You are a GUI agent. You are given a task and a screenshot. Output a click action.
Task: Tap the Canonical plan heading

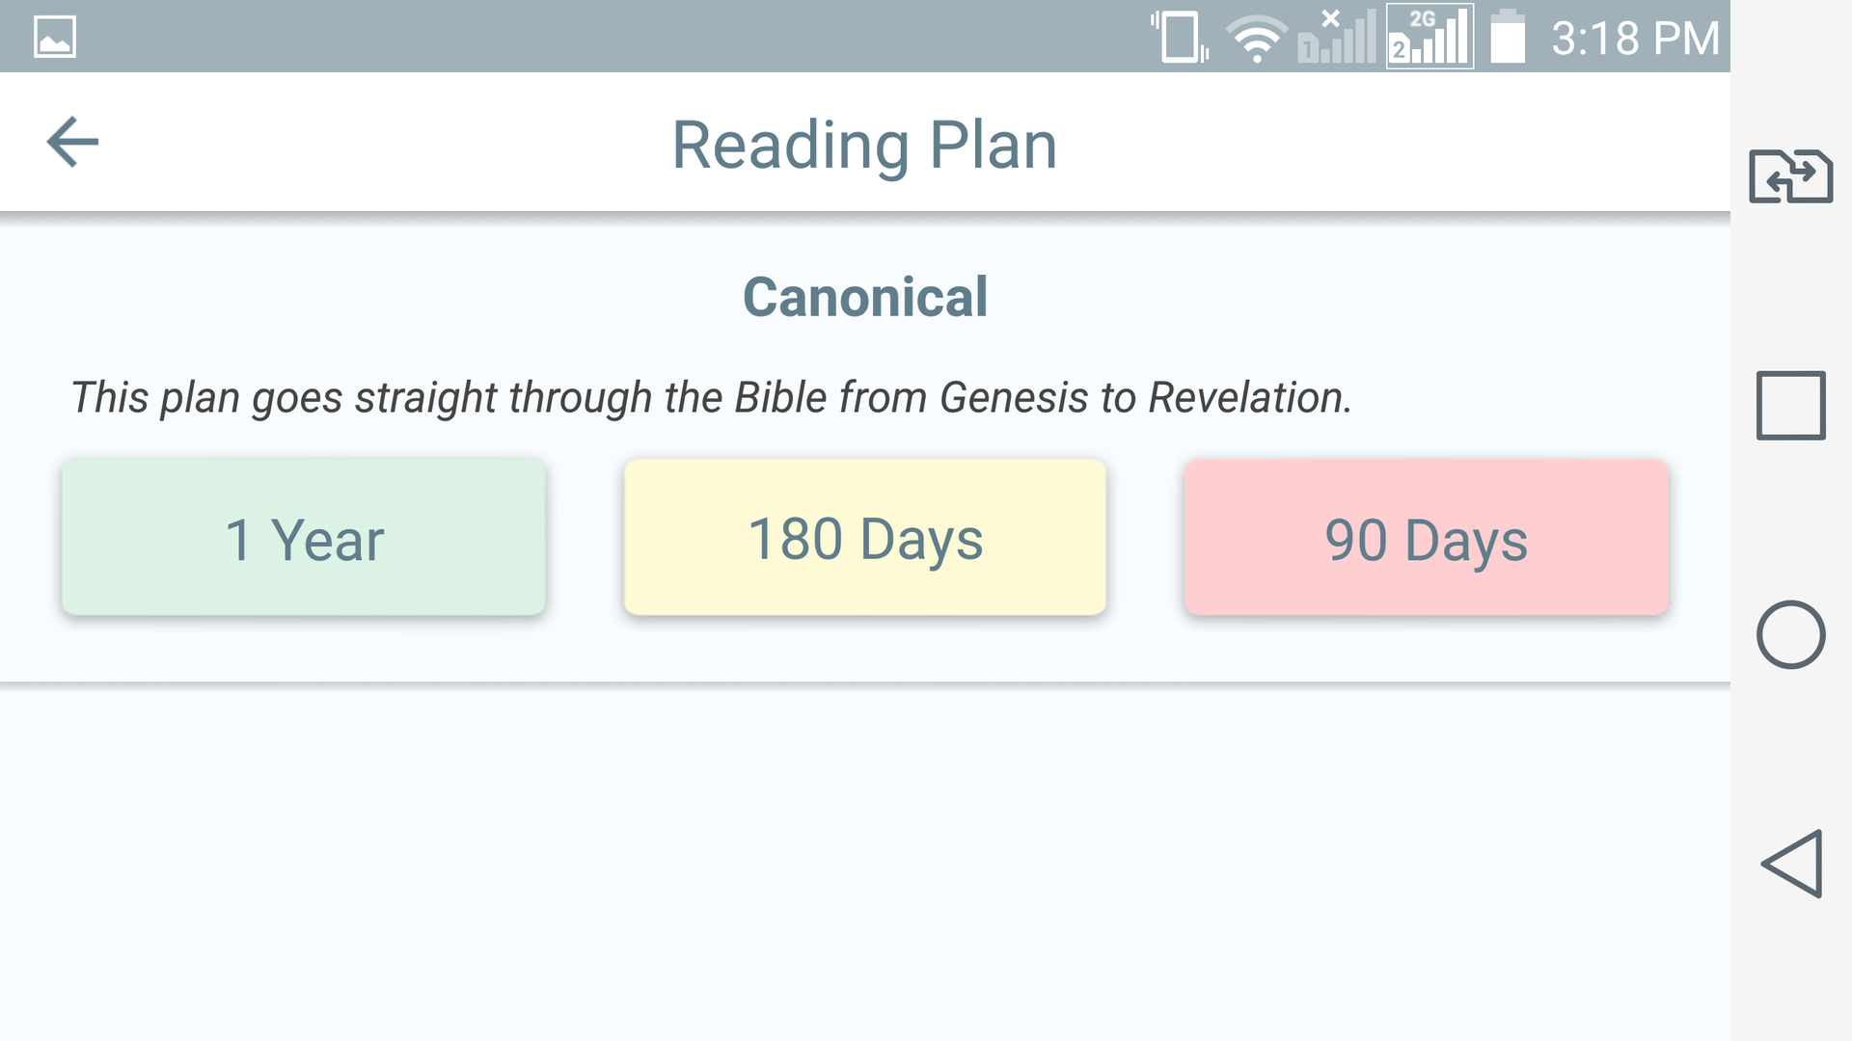click(865, 297)
